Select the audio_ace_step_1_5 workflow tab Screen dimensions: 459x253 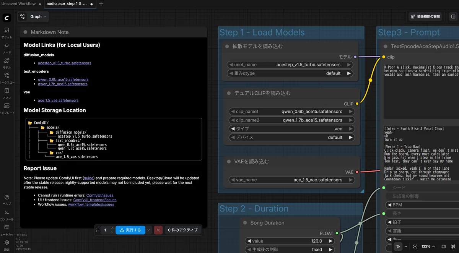pyautogui.click(x=70, y=4)
